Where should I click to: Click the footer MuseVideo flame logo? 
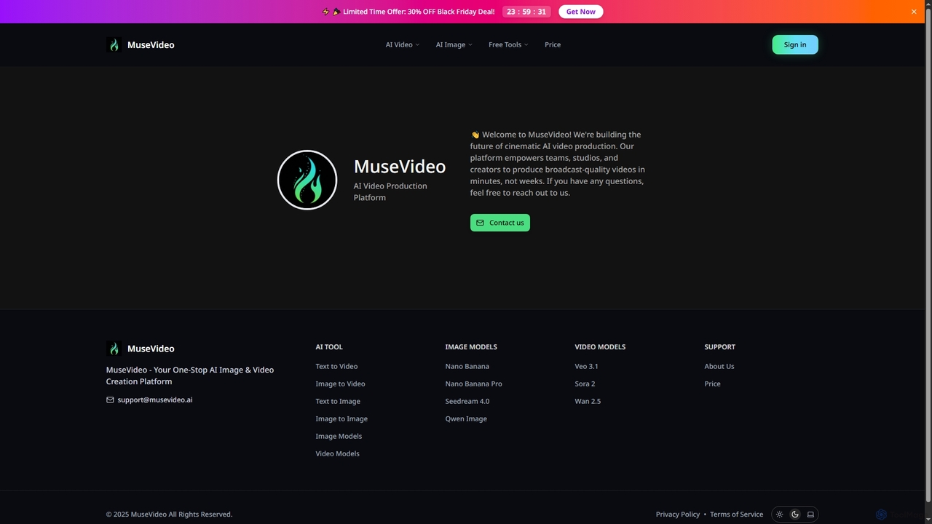pos(114,349)
